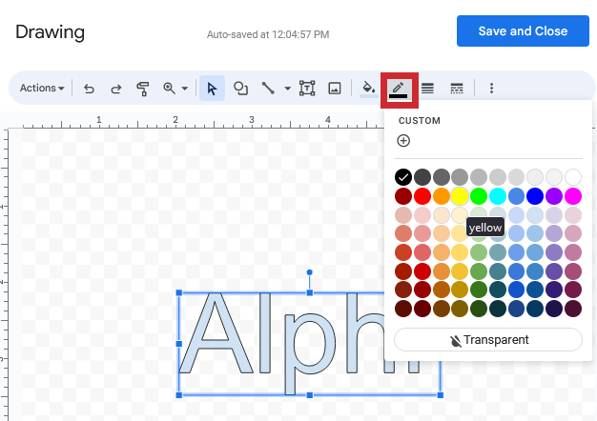
Task: Select the bright red swatch
Action: (x=422, y=196)
